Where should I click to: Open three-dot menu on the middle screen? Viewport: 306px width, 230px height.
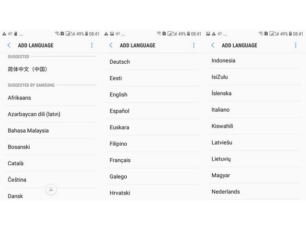[x=194, y=46]
